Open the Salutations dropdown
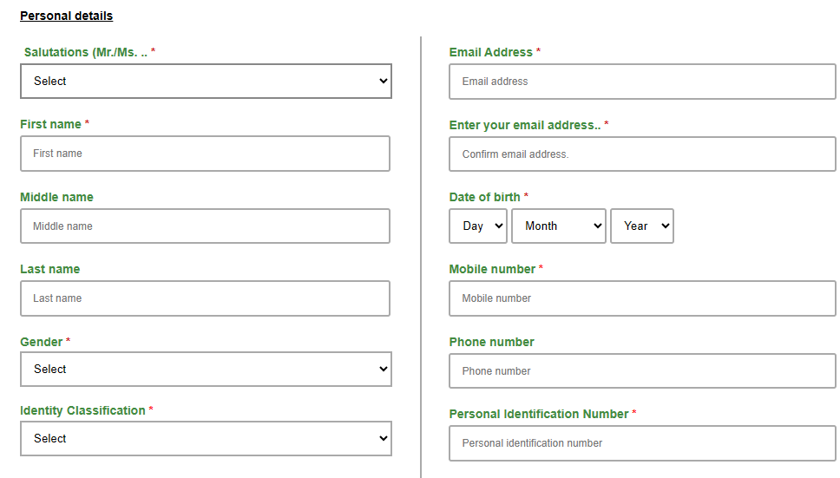 206,82
